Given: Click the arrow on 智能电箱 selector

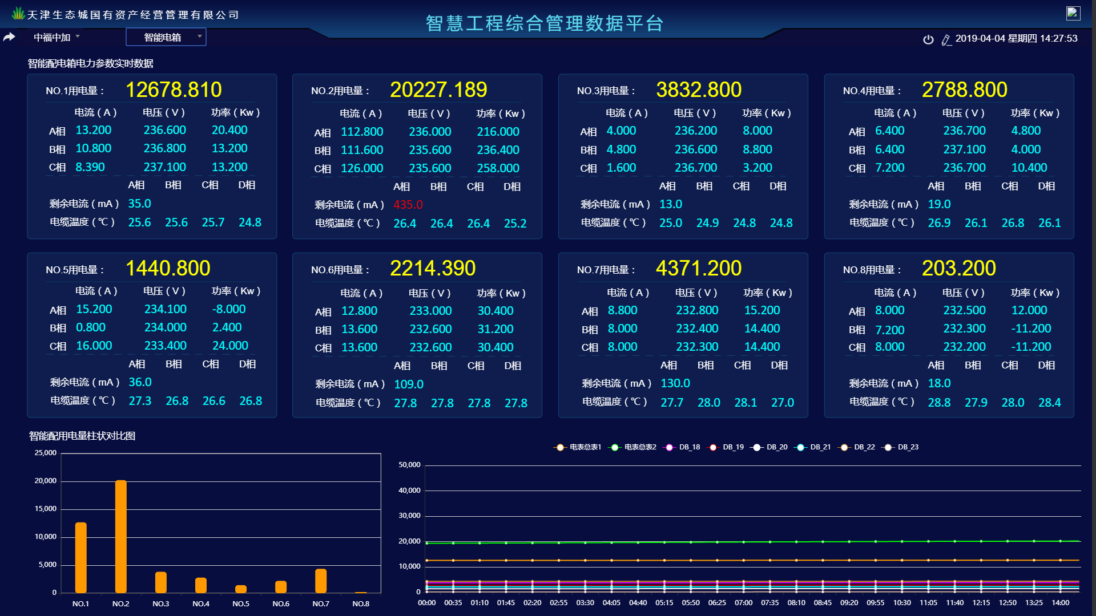Looking at the screenshot, I should [200, 37].
